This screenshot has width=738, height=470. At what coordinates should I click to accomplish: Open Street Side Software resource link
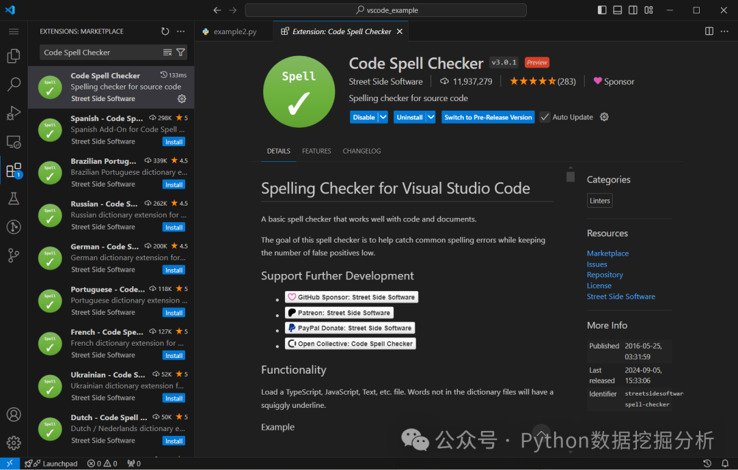click(620, 296)
